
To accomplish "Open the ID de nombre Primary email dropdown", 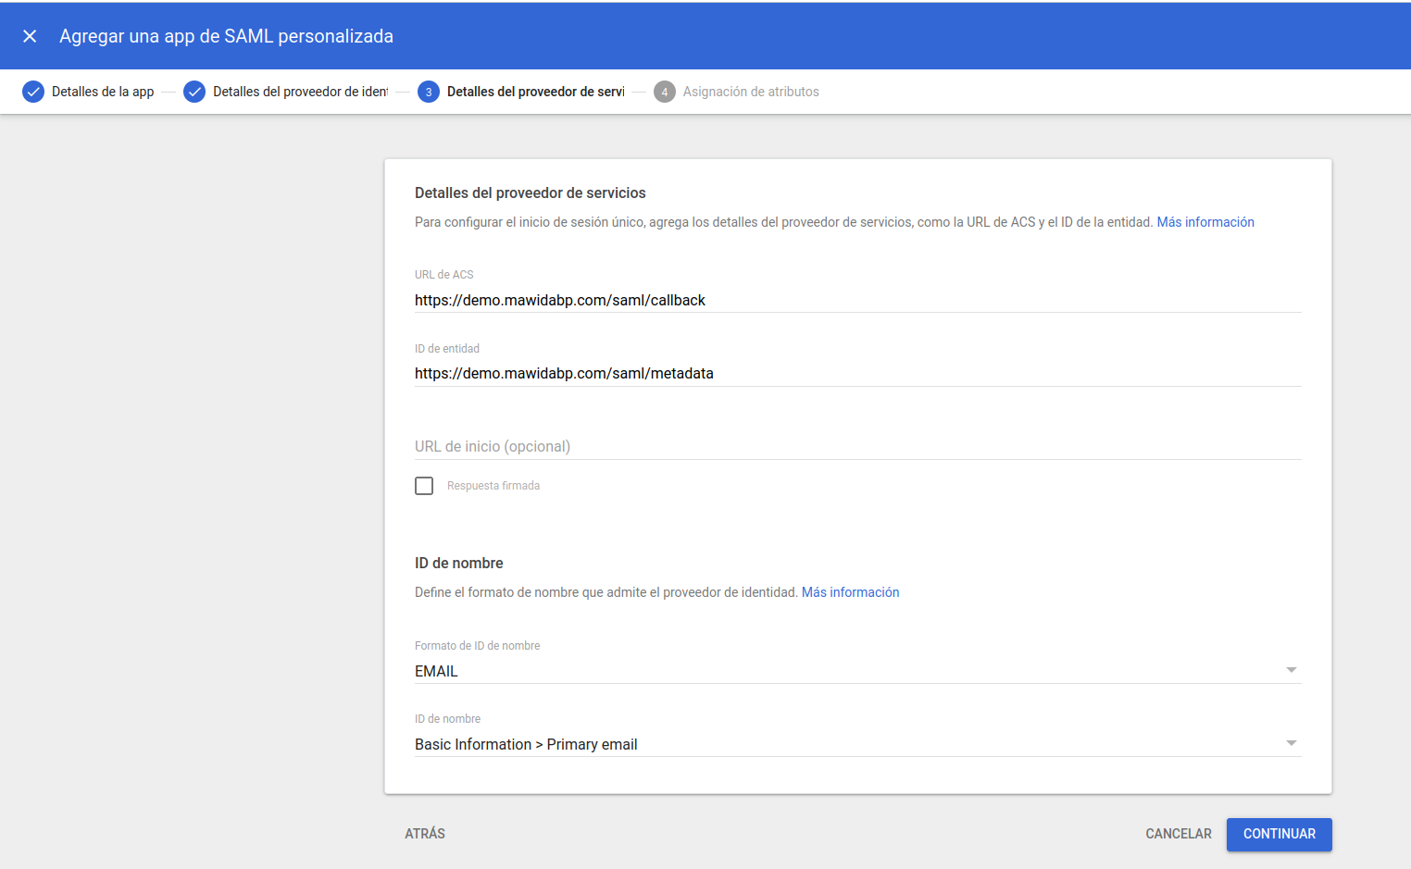I will (x=857, y=744).
